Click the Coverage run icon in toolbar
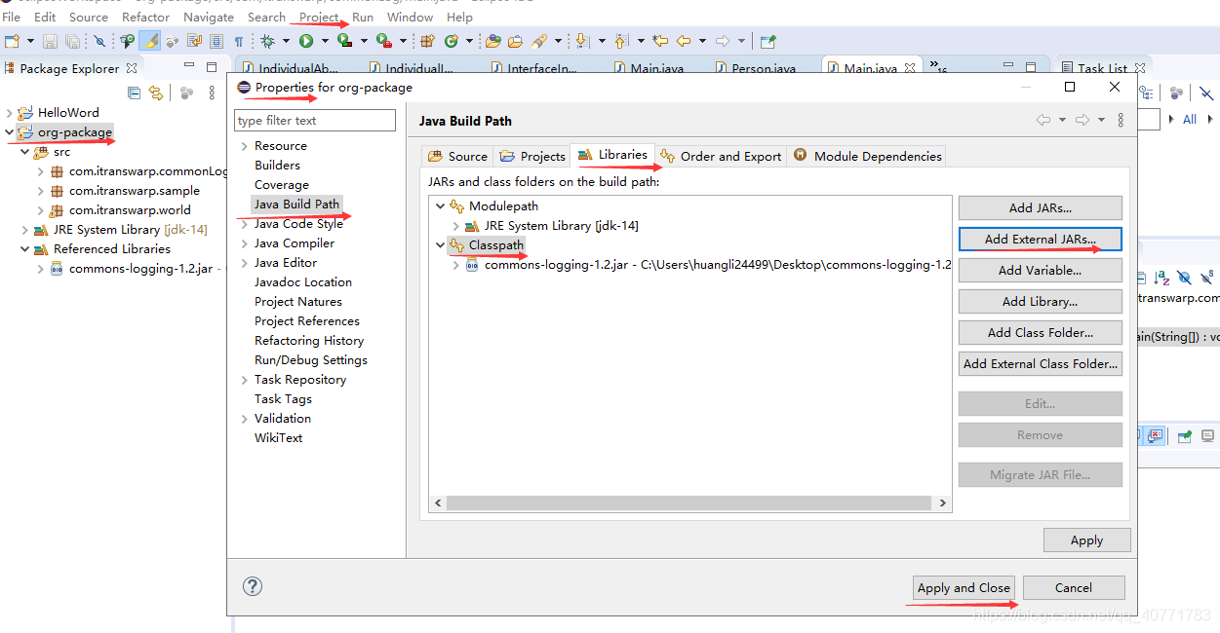 point(344,41)
